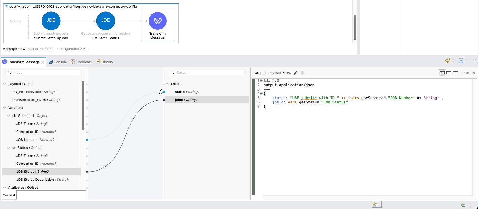Open the Global Elements view

coord(41,49)
